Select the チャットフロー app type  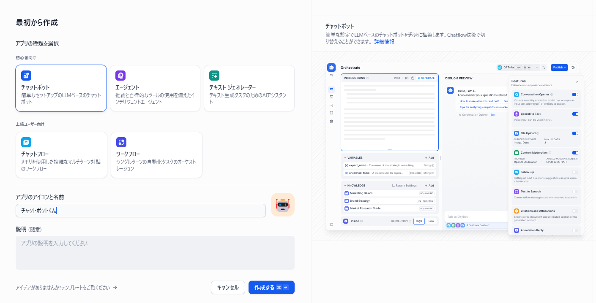[x=61, y=155]
